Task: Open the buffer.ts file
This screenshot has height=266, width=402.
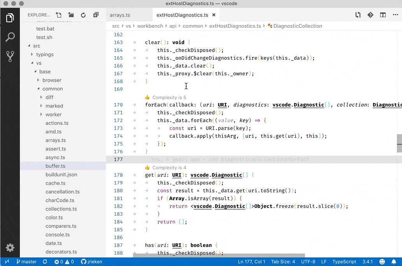Action: click(x=55, y=166)
